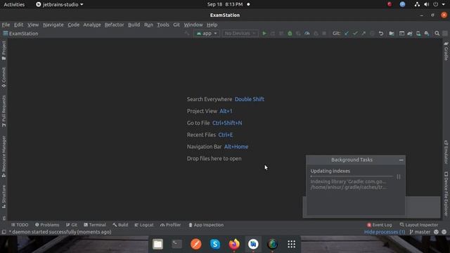Open Skype from the dock
Viewport: 450px width, 253px height.
215,244
